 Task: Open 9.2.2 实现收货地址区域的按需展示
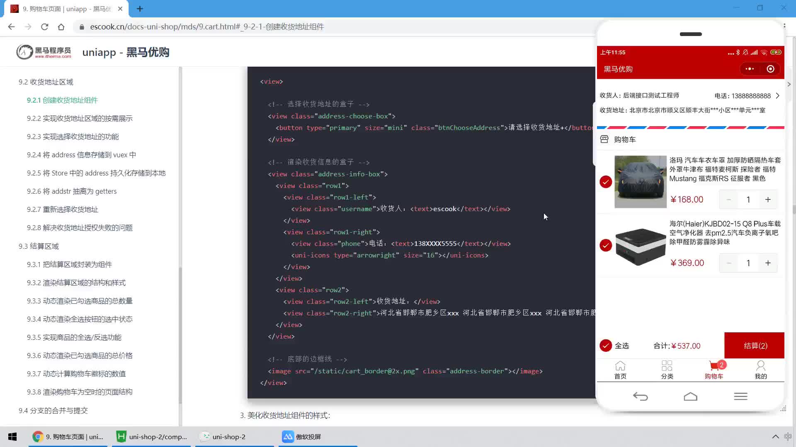(x=80, y=118)
